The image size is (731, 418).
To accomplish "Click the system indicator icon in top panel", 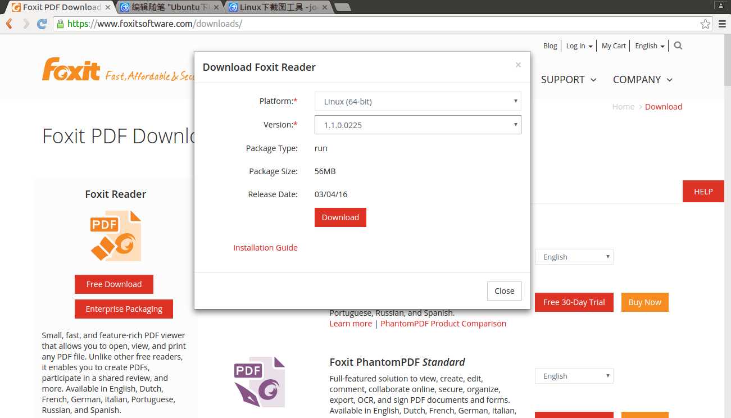I will [x=720, y=5].
